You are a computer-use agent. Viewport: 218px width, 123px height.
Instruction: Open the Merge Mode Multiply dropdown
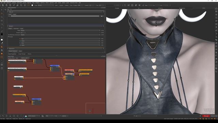point(60,30)
